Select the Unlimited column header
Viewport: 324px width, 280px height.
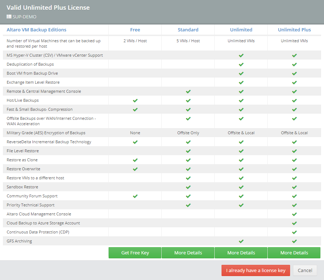(241, 30)
